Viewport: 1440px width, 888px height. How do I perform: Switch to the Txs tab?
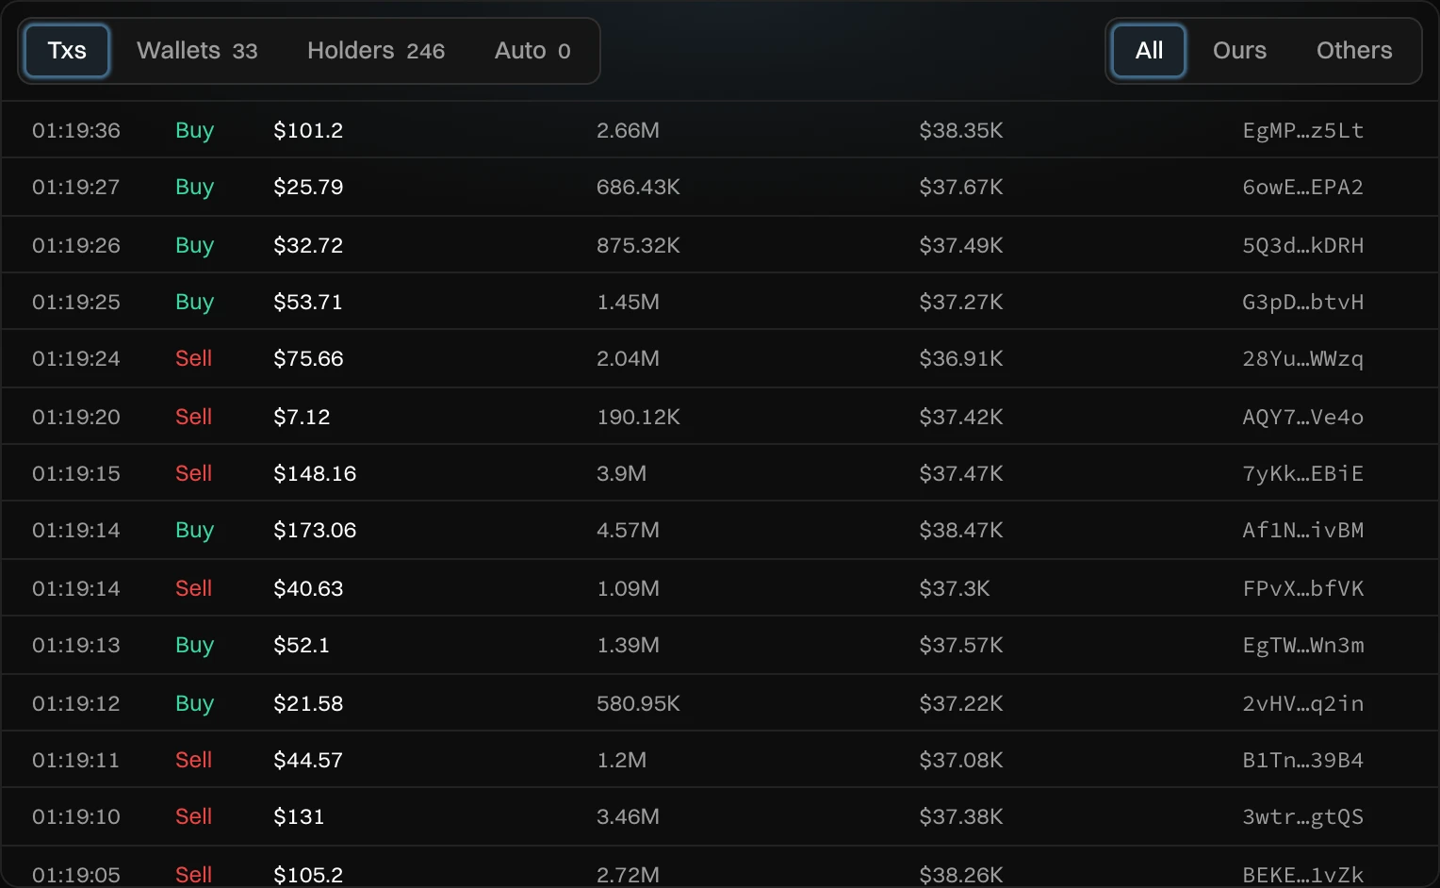coord(67,51)
